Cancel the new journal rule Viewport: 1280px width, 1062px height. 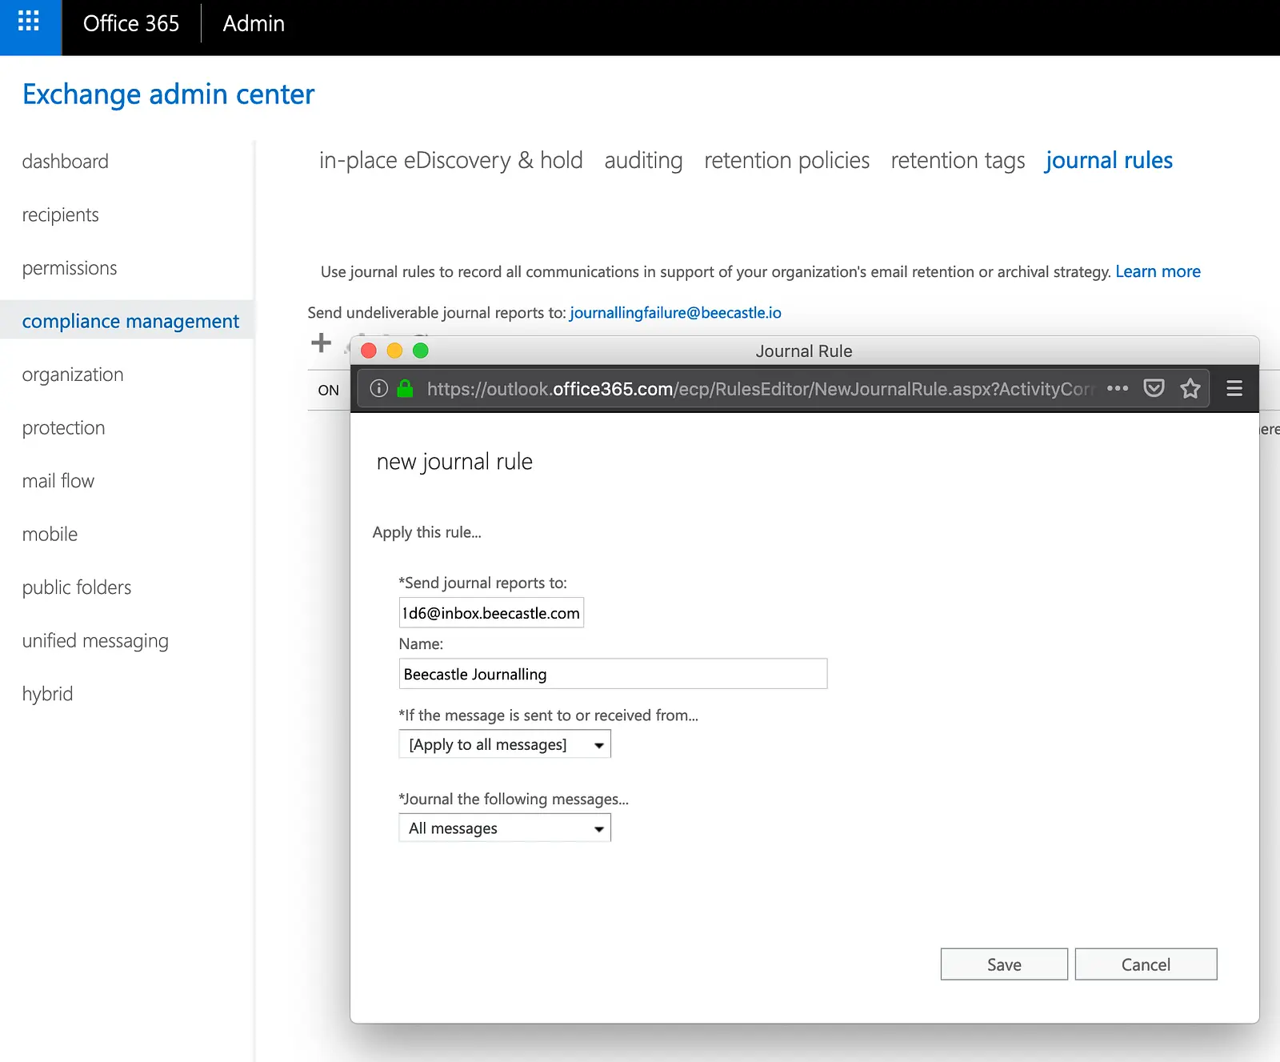pos(1146,964)
